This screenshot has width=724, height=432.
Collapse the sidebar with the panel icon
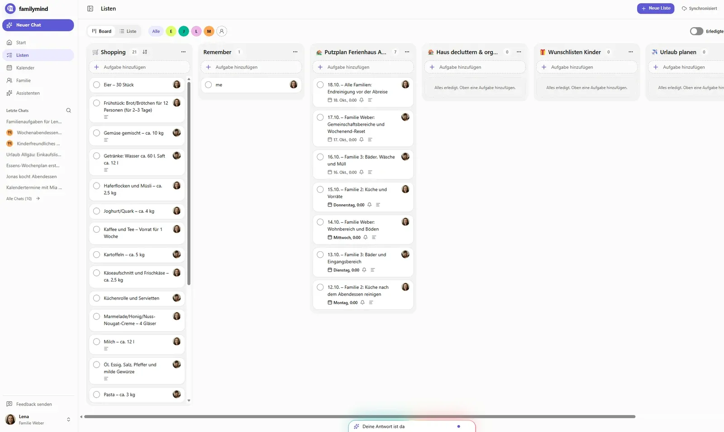(x=90, y=9)
